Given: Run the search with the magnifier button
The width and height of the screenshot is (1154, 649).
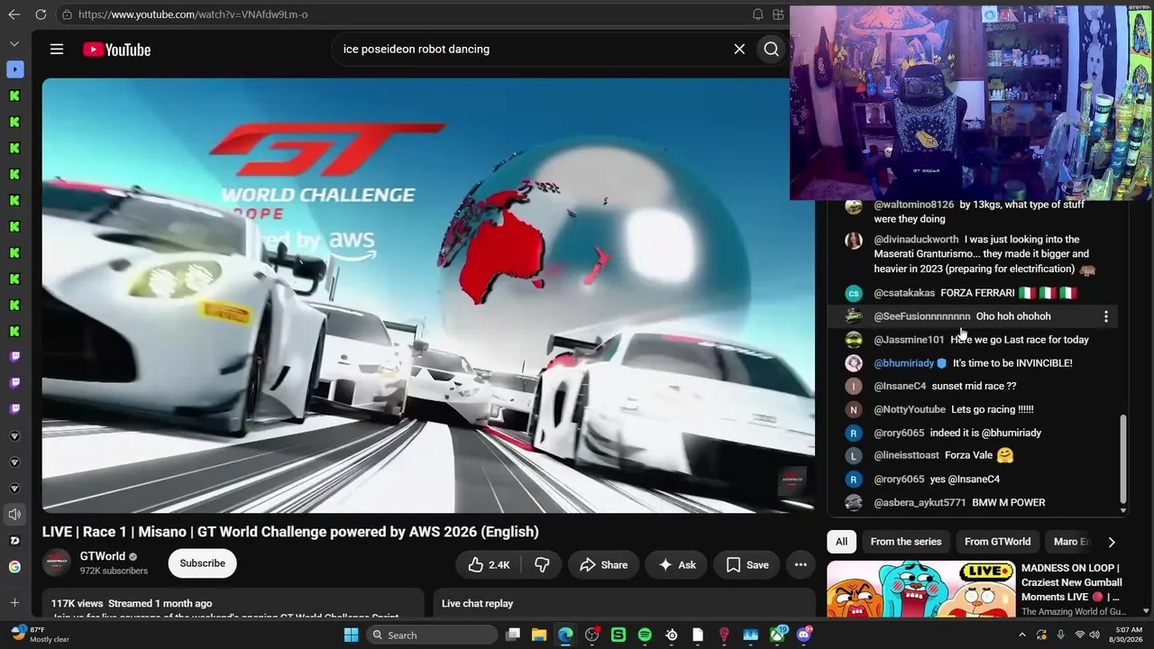Looking at the screenshot, I should (772, 50).
